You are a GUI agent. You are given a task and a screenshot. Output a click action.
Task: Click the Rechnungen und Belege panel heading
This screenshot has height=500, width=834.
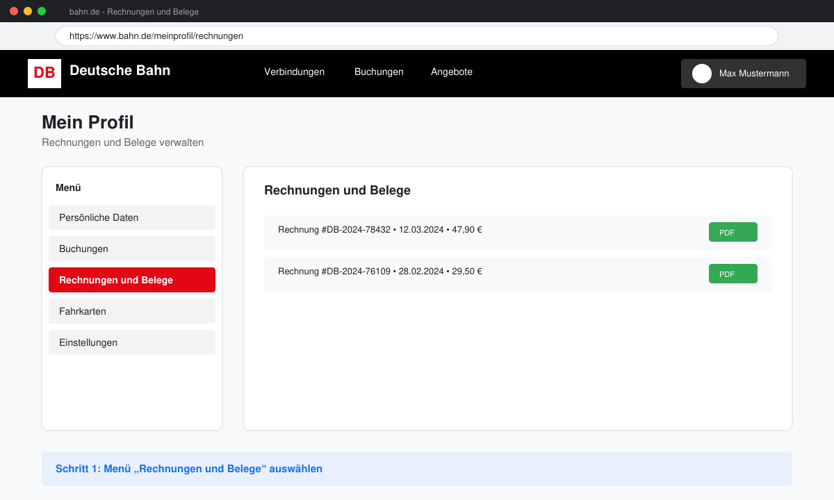pyautogui.click(x=338, y=190)
